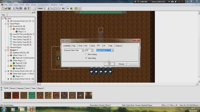Select the Reveal AP 3 tree item
200x112 pixels.
(x=20, y=68)
